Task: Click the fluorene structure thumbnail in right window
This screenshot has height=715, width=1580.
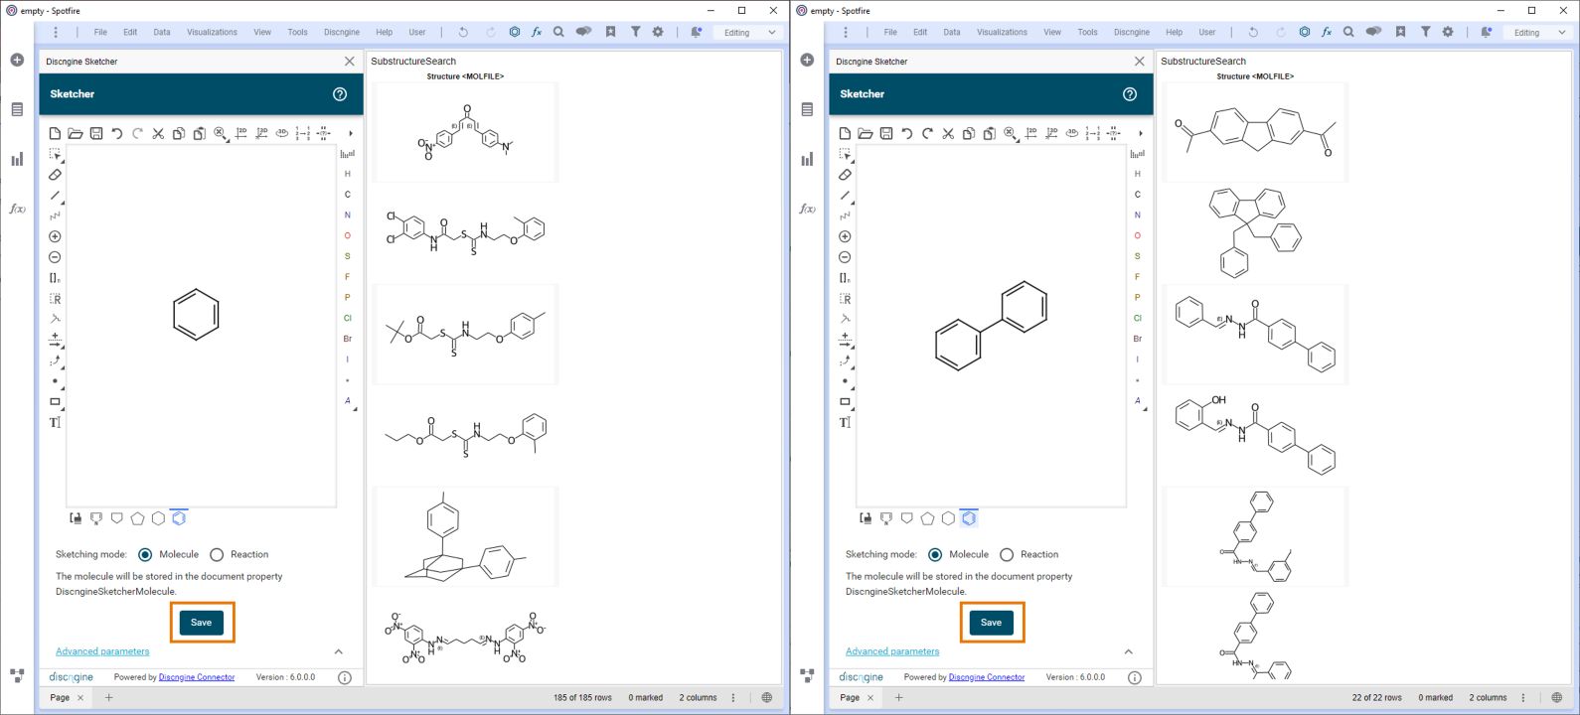Action: [1255, 132]
